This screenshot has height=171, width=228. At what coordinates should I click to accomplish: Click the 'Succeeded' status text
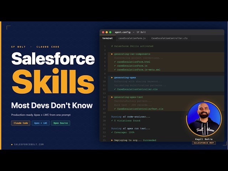tap(150, 140)
